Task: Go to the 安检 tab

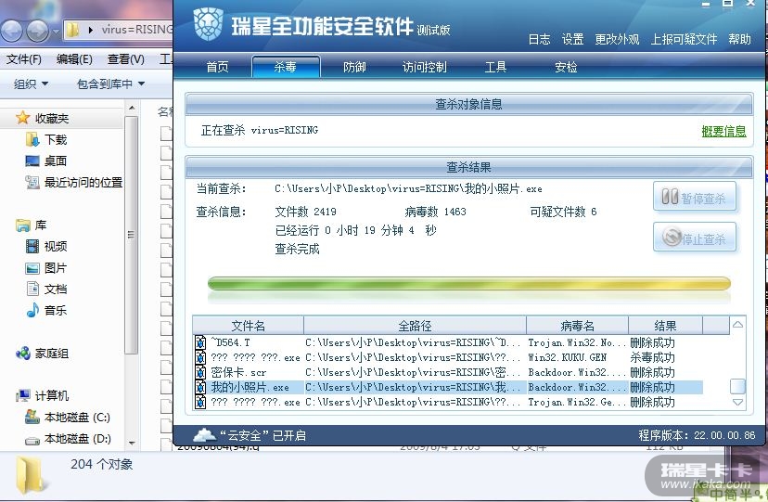Action: click(566, 67)
